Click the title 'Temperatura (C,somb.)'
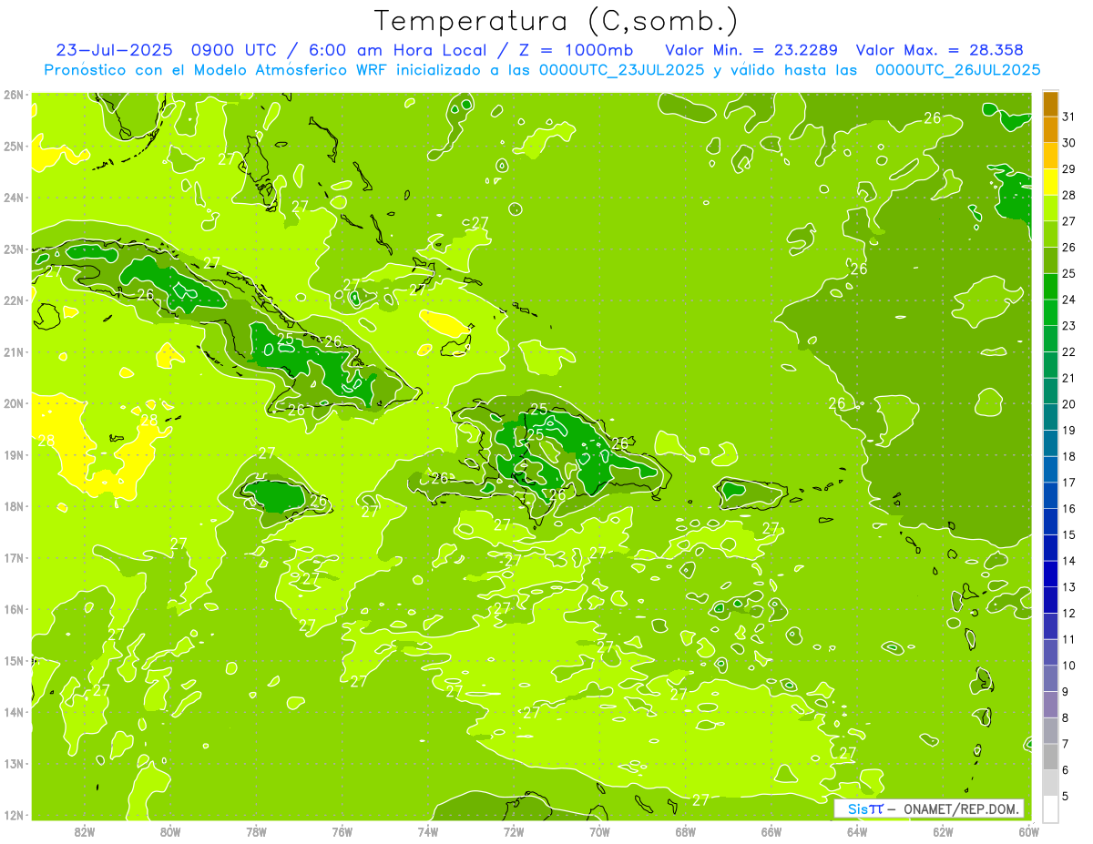Screen dimensions: 1093x844 (557, 21)
